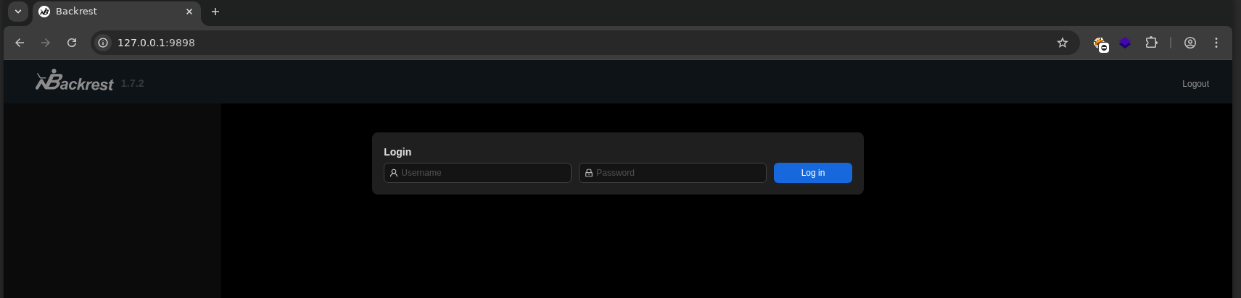This screenshot has height=298, width=1241.
Task: Go back to the previous page
Action: click(x=20, y=43)
